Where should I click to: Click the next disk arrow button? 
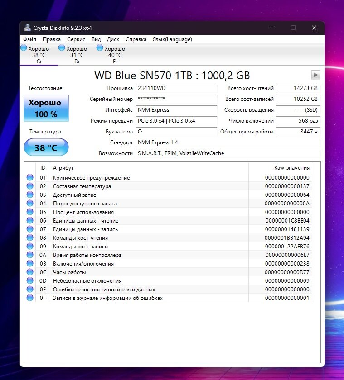click(315, 75)
